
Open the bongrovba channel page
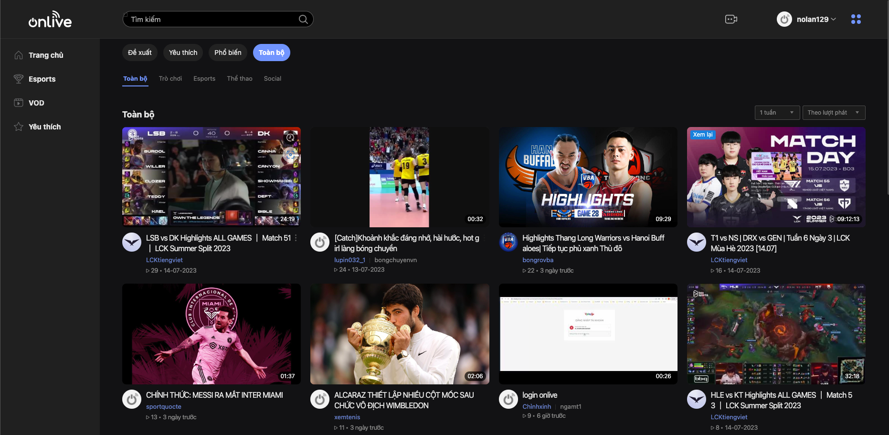[x=538, y=260]
